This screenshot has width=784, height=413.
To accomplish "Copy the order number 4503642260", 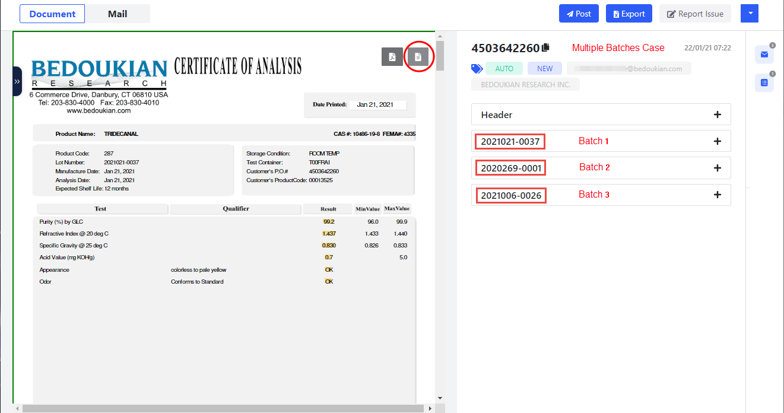I will click(545, 47).
